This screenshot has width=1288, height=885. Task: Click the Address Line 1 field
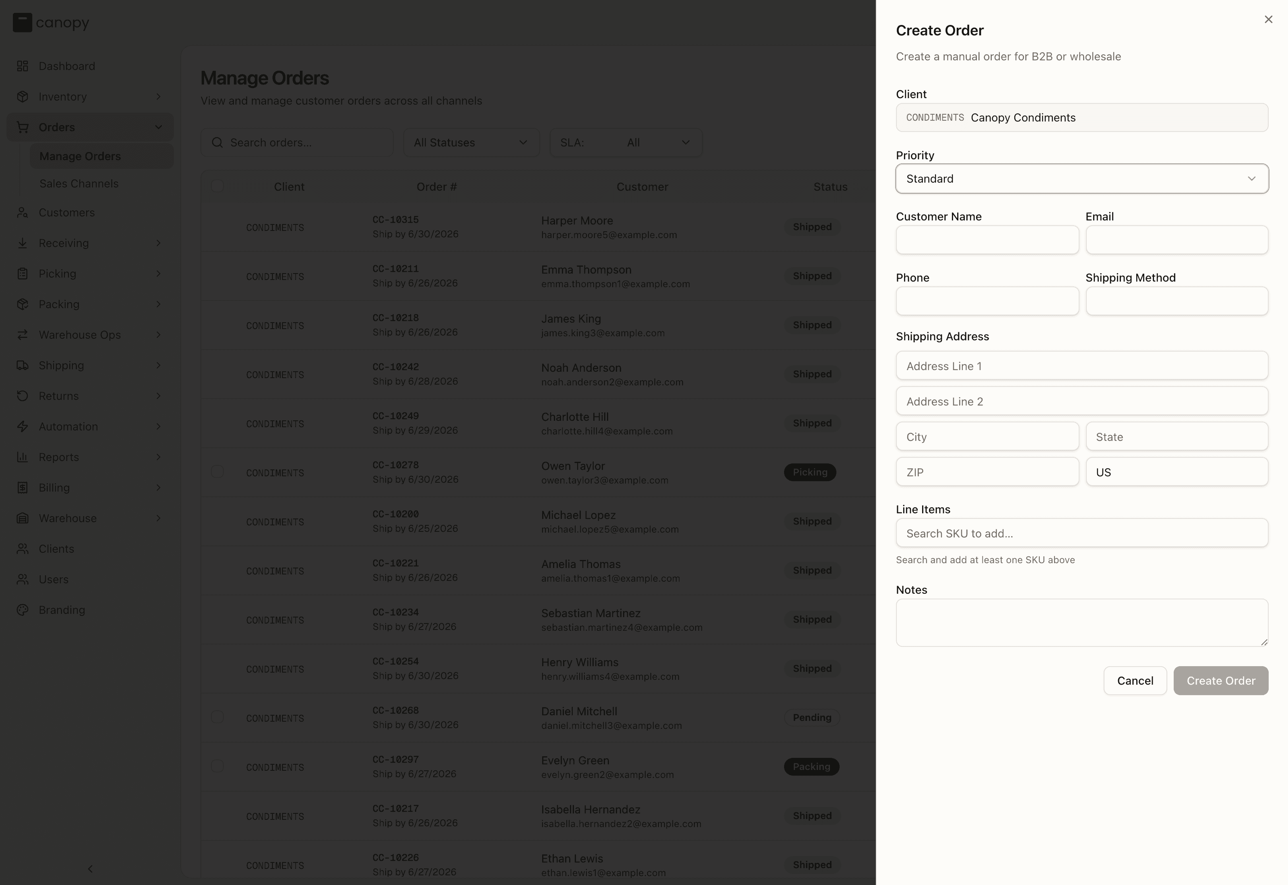(1082, 365)
